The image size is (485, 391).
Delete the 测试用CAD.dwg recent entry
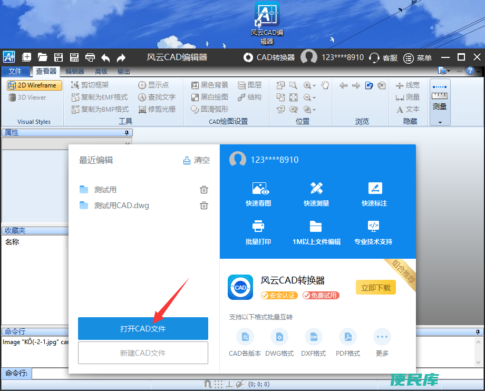(204, 205)
